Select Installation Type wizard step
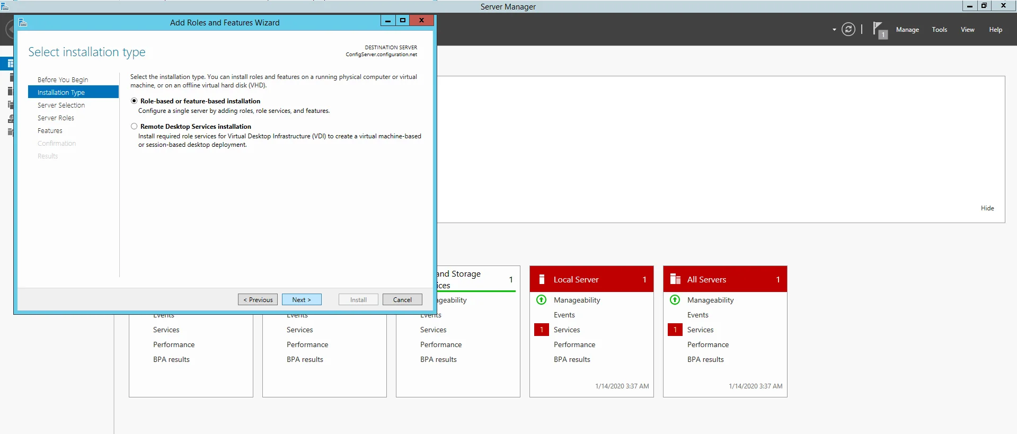 [73, 92]
